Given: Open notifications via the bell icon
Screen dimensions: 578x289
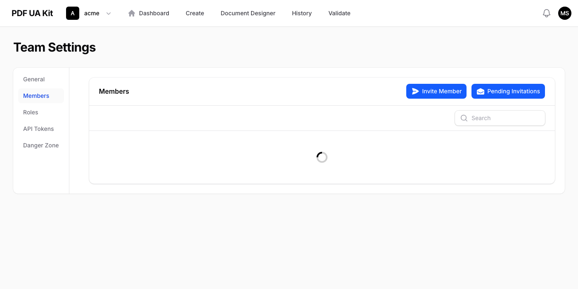Looking at the screenshot, I should tap(546, 13).
